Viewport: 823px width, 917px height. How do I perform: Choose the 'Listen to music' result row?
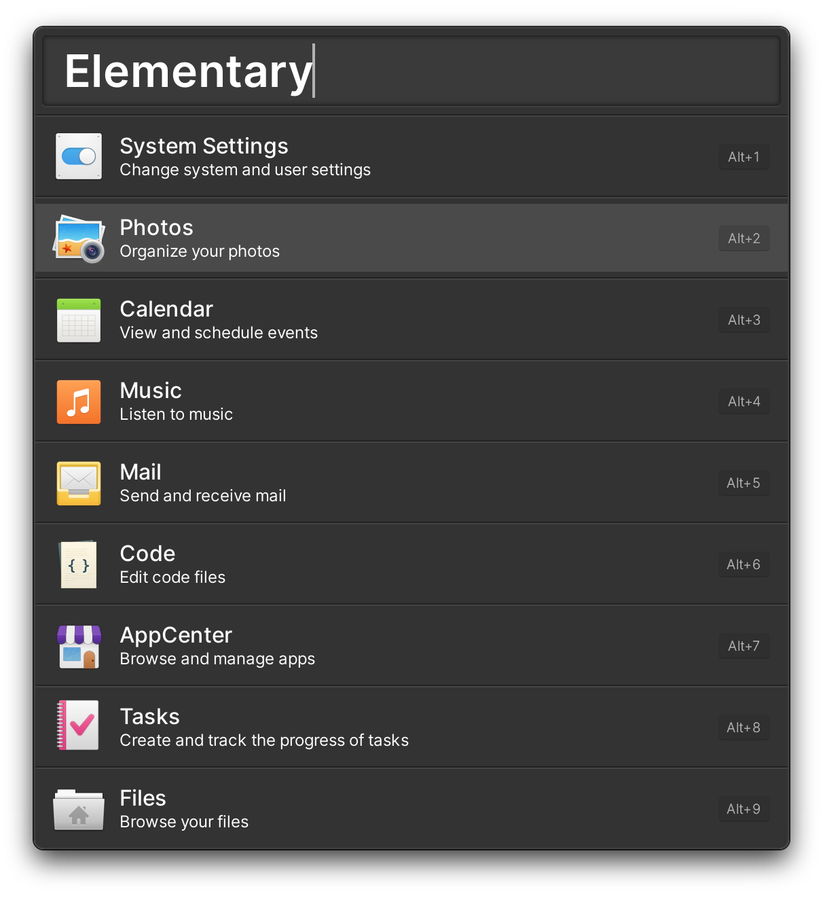click(x=411, y=401)
